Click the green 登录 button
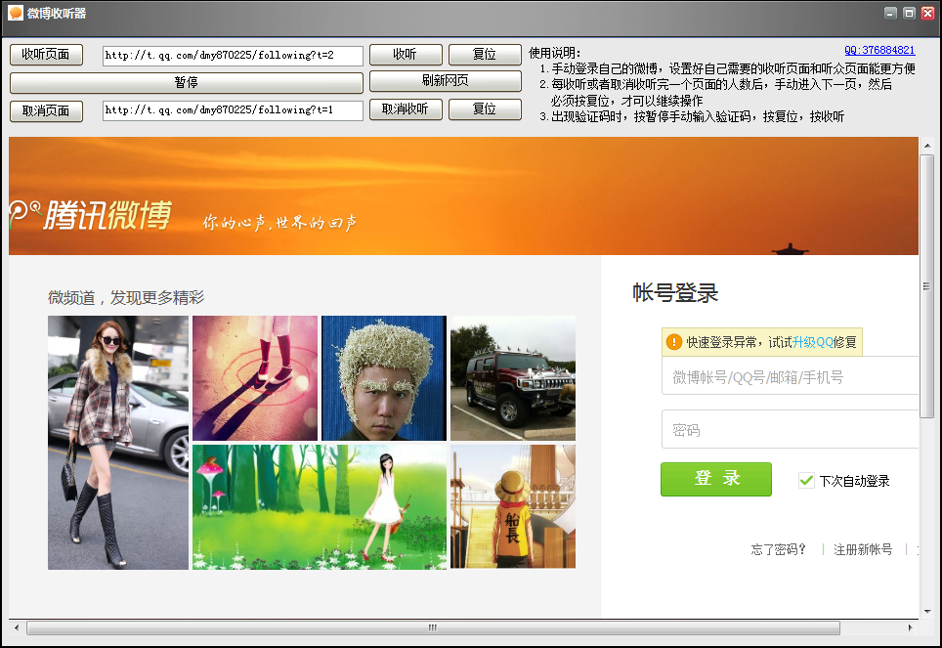Screen dimensions: 942x648 click(716, 479)
